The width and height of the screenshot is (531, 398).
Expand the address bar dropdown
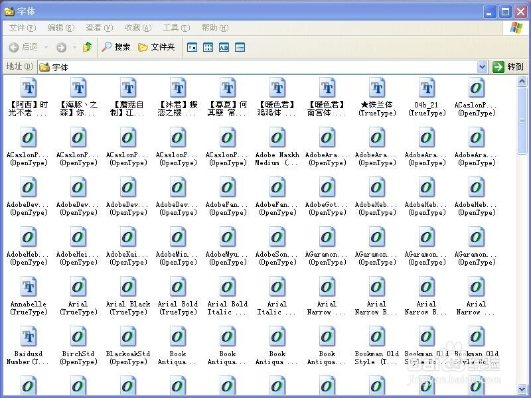[x=483, y=67]
